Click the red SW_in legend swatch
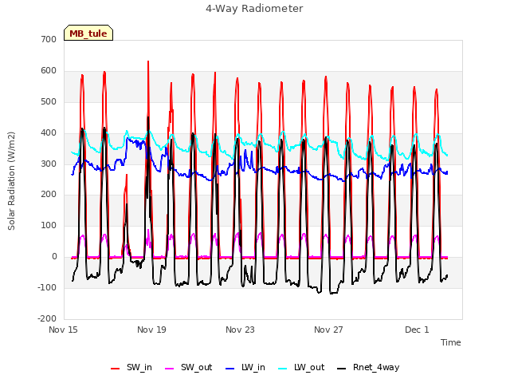 (115, 369)
